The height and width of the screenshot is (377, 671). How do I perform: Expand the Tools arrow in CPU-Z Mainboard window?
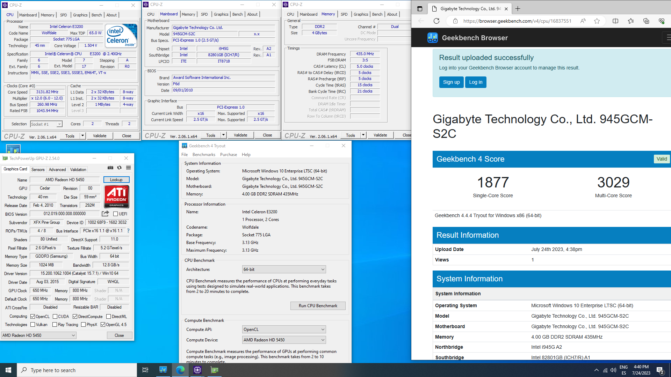pos(224,135)
